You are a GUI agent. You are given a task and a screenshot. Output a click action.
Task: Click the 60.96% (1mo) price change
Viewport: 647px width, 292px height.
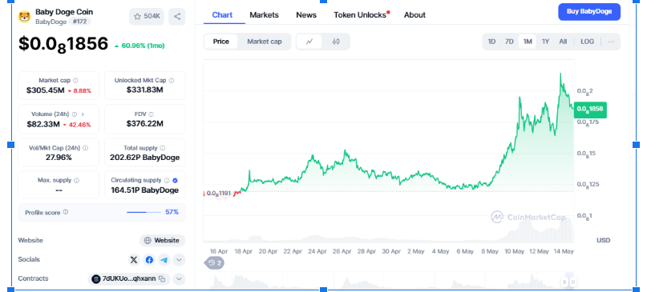click(x=140, y=46)
